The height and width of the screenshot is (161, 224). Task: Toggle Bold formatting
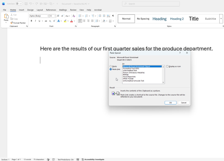click(31, 21)
